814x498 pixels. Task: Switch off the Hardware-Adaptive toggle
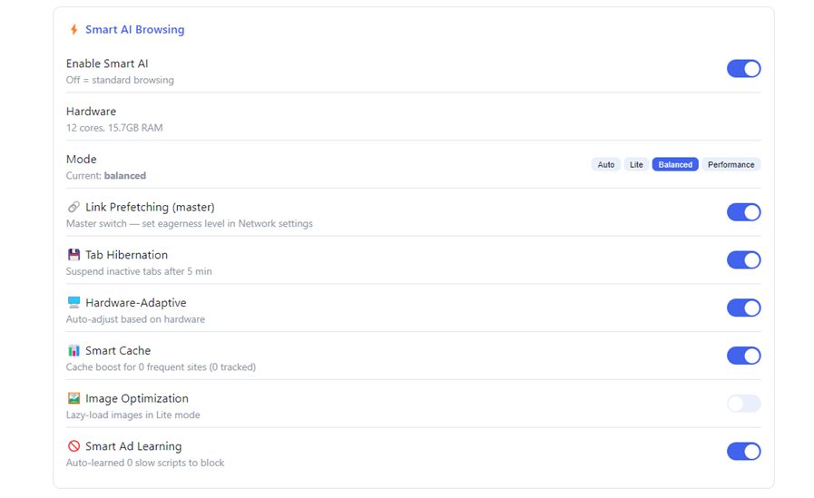click(x=743, y=308)
